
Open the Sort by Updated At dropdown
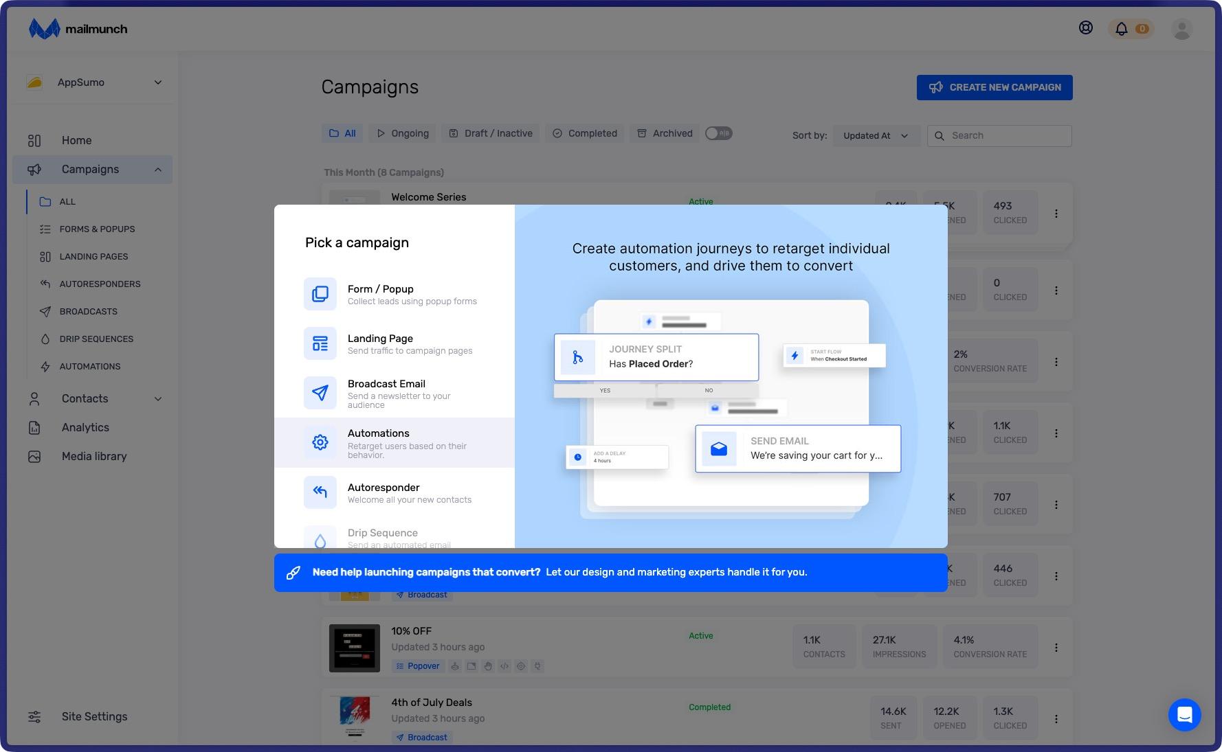coord(876,136)
